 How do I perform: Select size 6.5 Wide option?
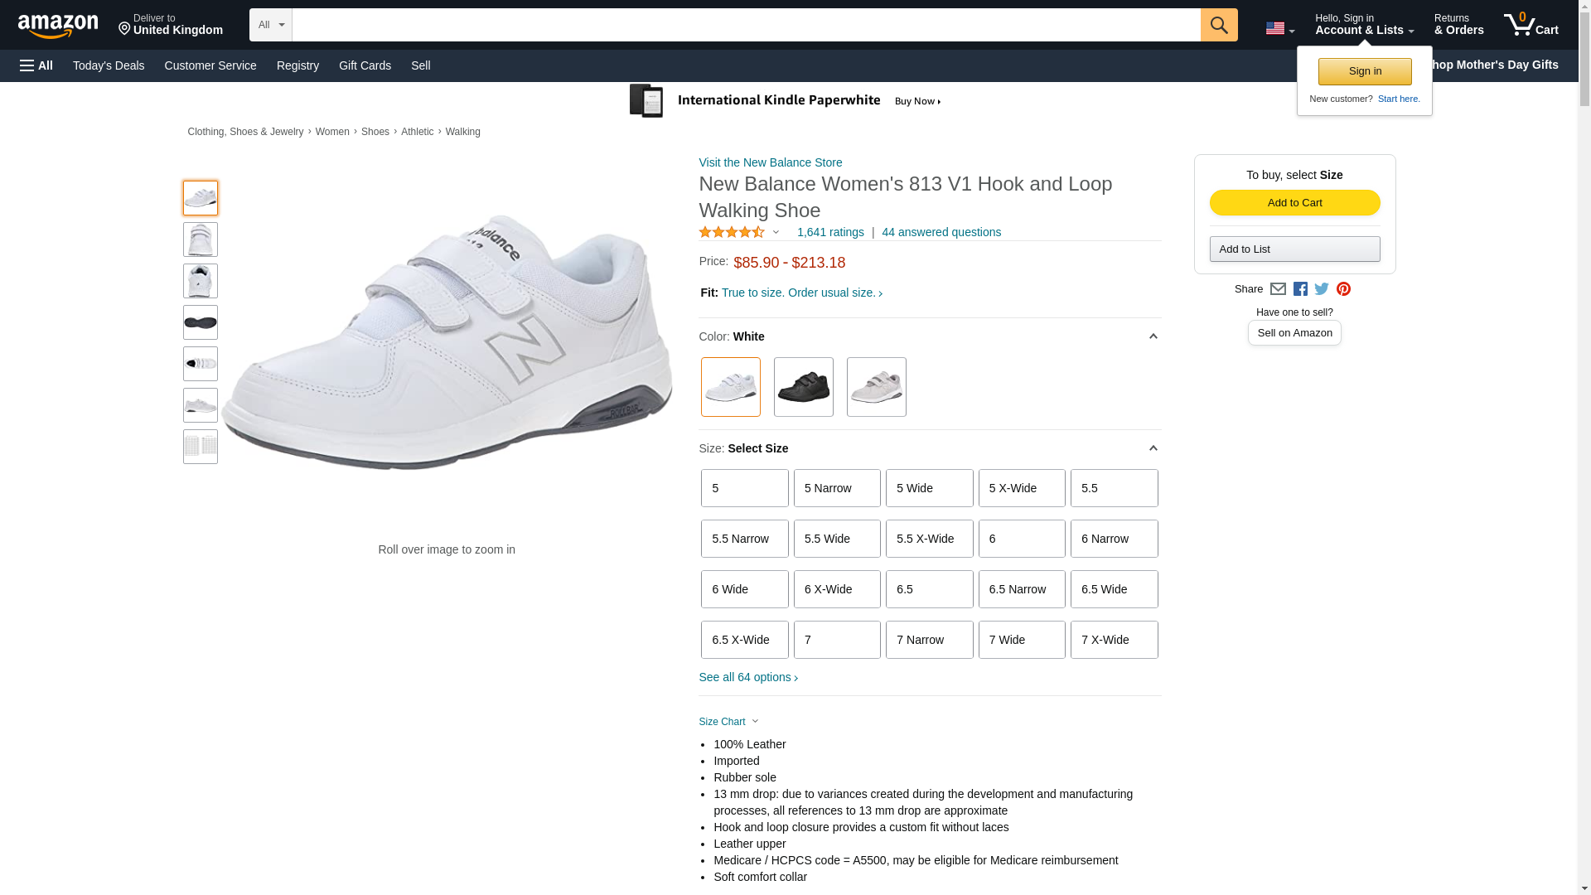pyautogui.click(x=1114, y=589)
